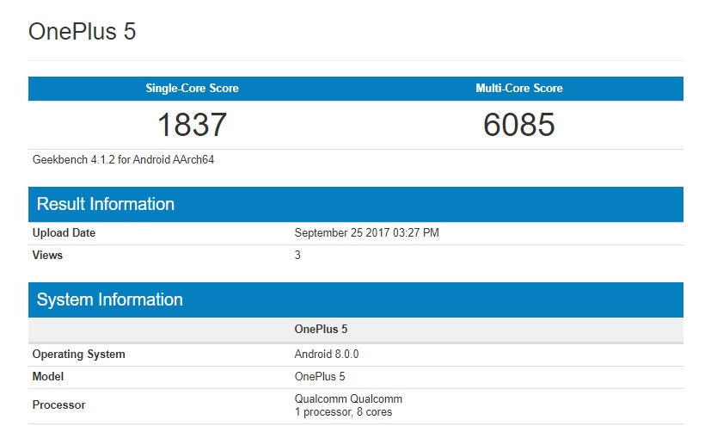Click Geekbench 4.1.2 for Android AArch64 text
Image resolution: width=711 pixels, height=426 pixels.
pos(123,160)
